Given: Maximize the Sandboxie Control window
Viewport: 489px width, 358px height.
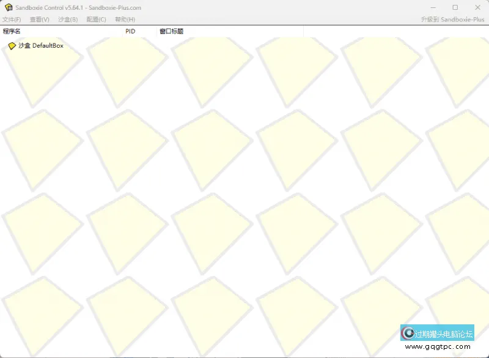Looking at the screenshot, I should coord(454,7).
